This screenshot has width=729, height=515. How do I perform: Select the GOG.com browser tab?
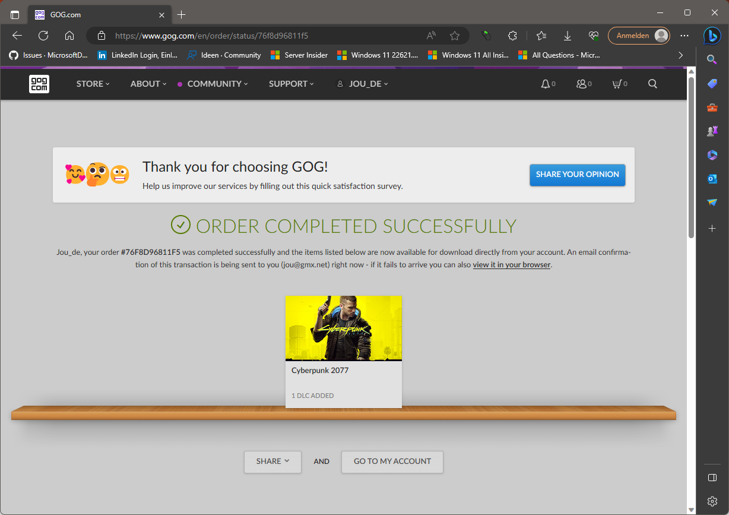point(100,14)
